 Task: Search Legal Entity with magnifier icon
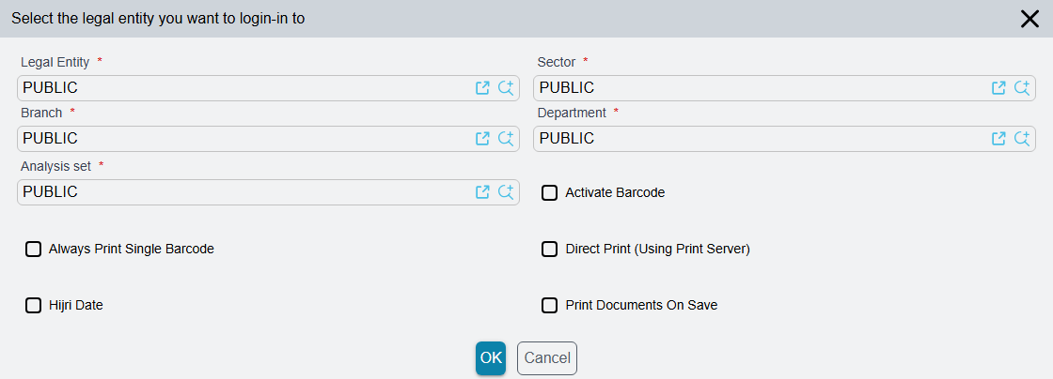[506, 88]
